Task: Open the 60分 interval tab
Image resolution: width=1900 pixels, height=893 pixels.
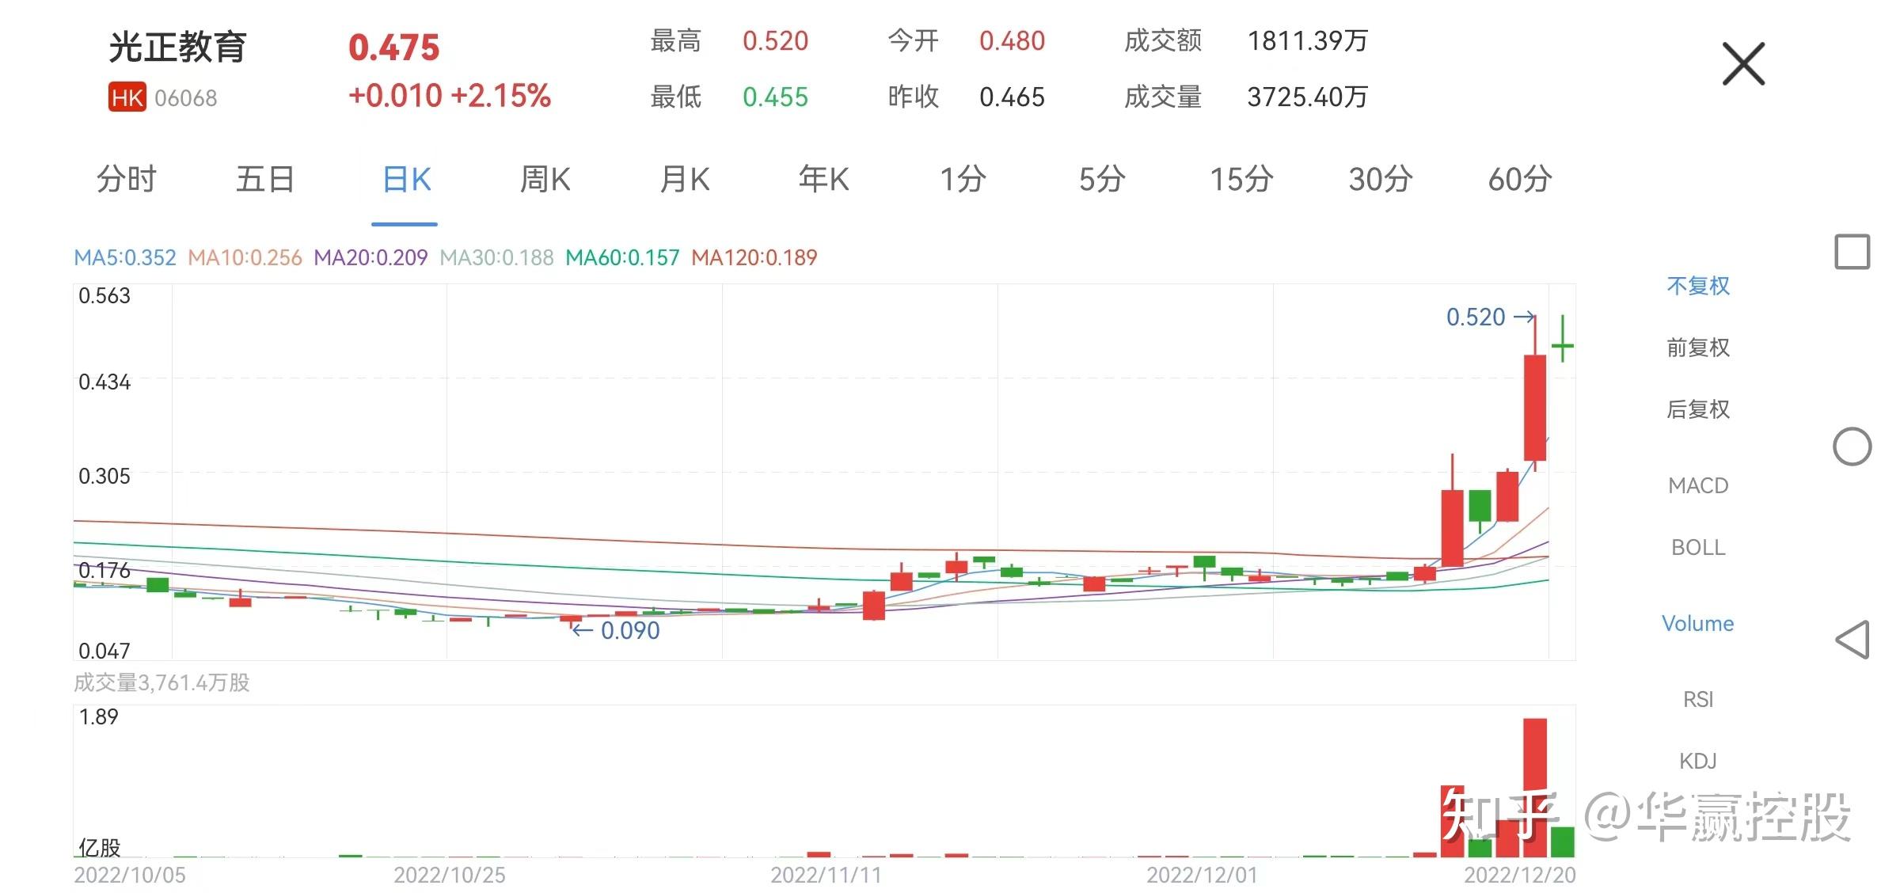Action: [x=1519, y=180]
